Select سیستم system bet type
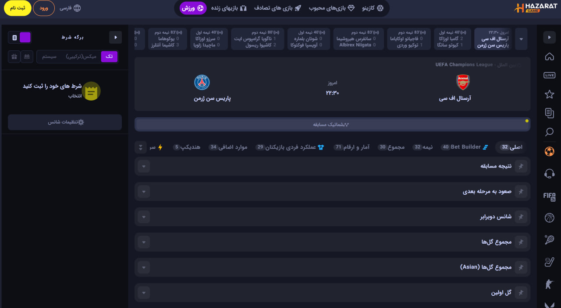The height and width of the screenshot is (308, 561). [50, 56]
